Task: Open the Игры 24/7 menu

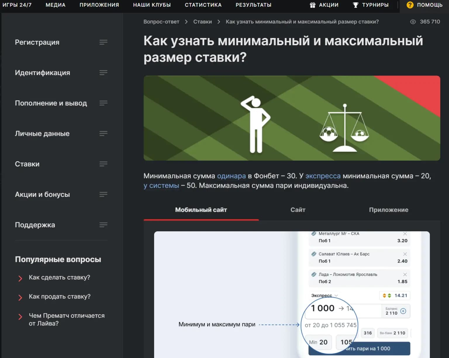Action: pos(17,5)
